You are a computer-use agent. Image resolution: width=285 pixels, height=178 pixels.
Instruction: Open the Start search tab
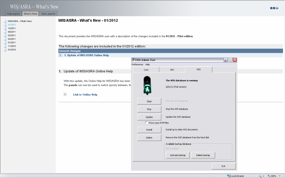[48, 14]
